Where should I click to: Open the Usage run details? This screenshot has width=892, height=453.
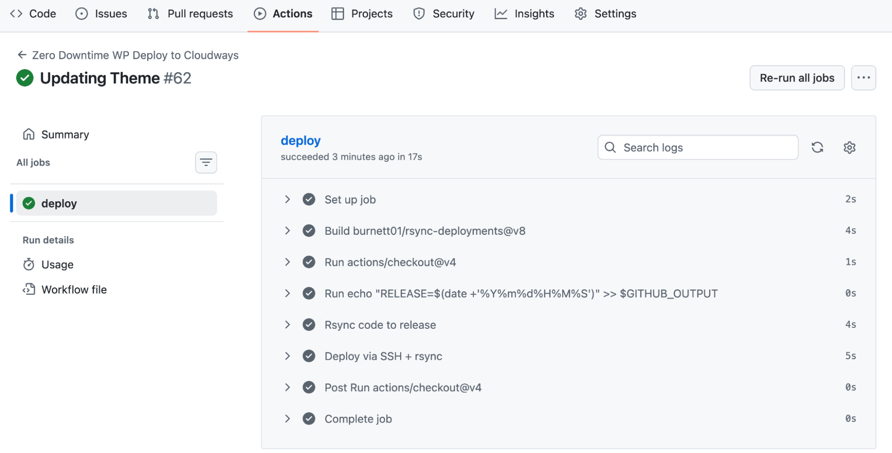[48, 265]
